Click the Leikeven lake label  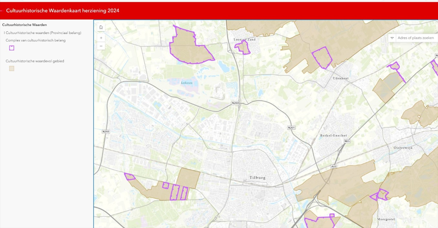point(187,83)
